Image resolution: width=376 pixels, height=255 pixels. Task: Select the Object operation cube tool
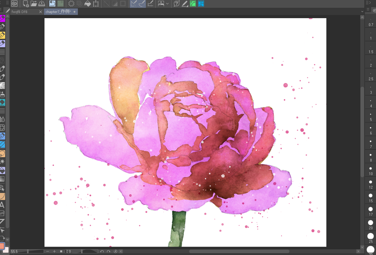2,188
